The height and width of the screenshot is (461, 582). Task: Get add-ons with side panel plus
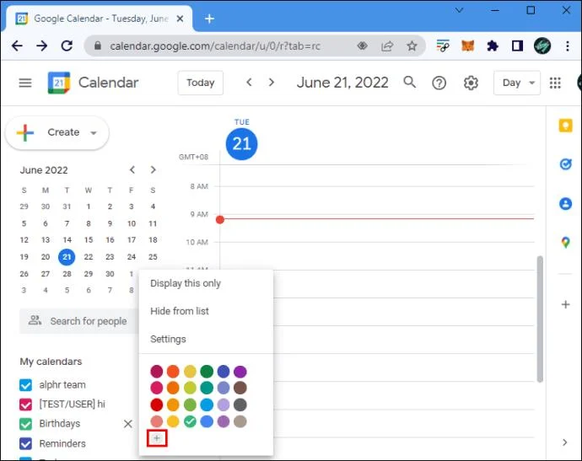tap(565, 304)
